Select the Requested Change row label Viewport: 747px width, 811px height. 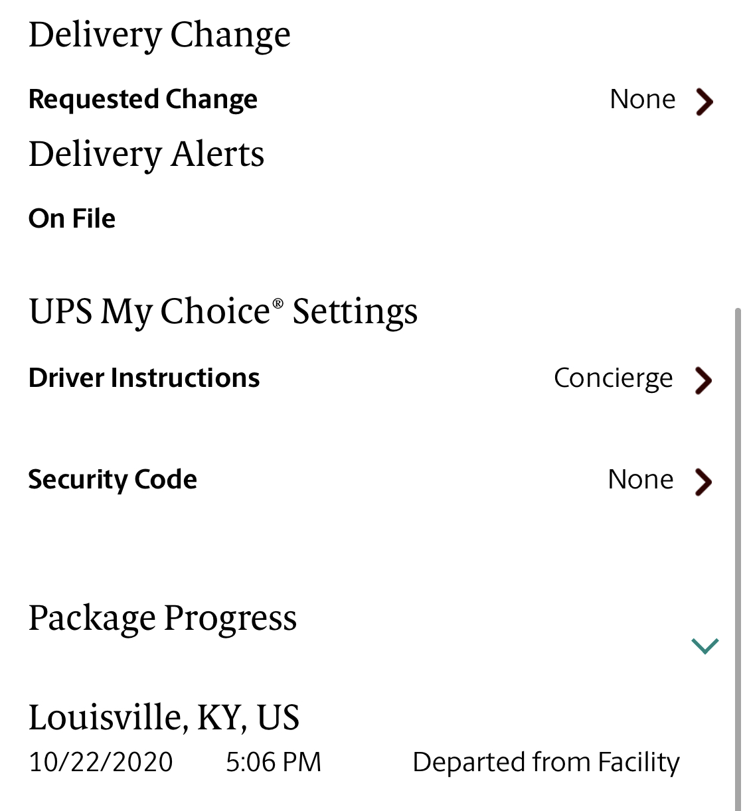(143, 100)
